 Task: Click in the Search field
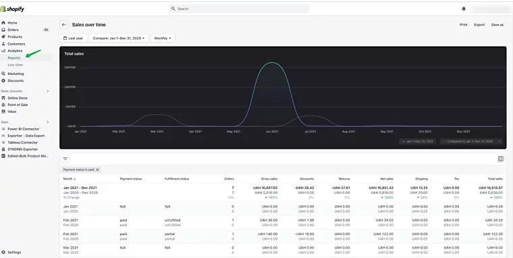pyautogui.click(x=239, y=9)
